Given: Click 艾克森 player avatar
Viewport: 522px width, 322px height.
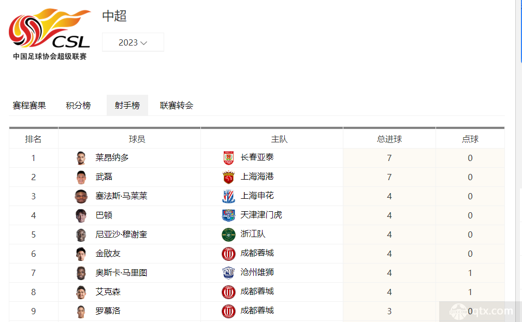Looking at the screenshot, I should (x=81, y=292).
